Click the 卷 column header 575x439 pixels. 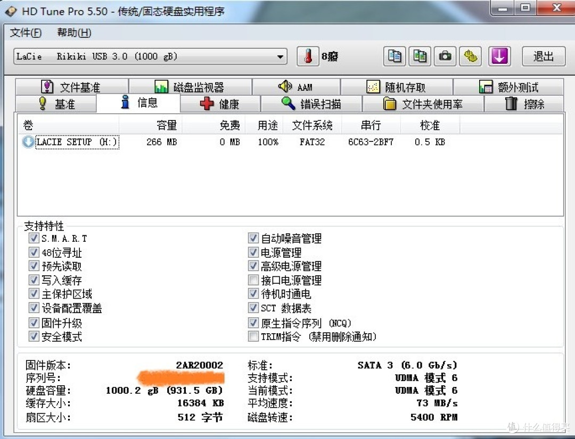[68, 125]
